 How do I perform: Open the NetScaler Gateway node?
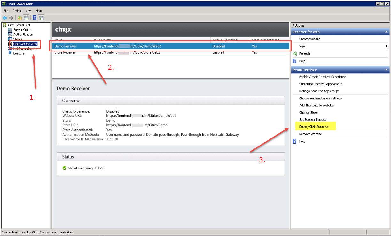point(23,49)
